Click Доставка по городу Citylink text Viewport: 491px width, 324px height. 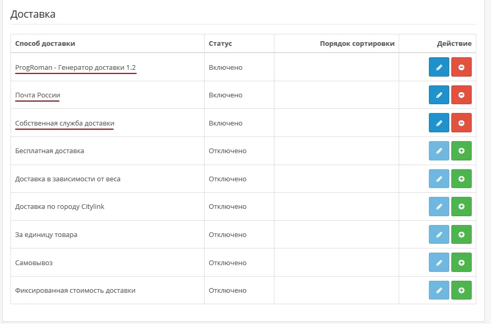(x=59, y=207)
